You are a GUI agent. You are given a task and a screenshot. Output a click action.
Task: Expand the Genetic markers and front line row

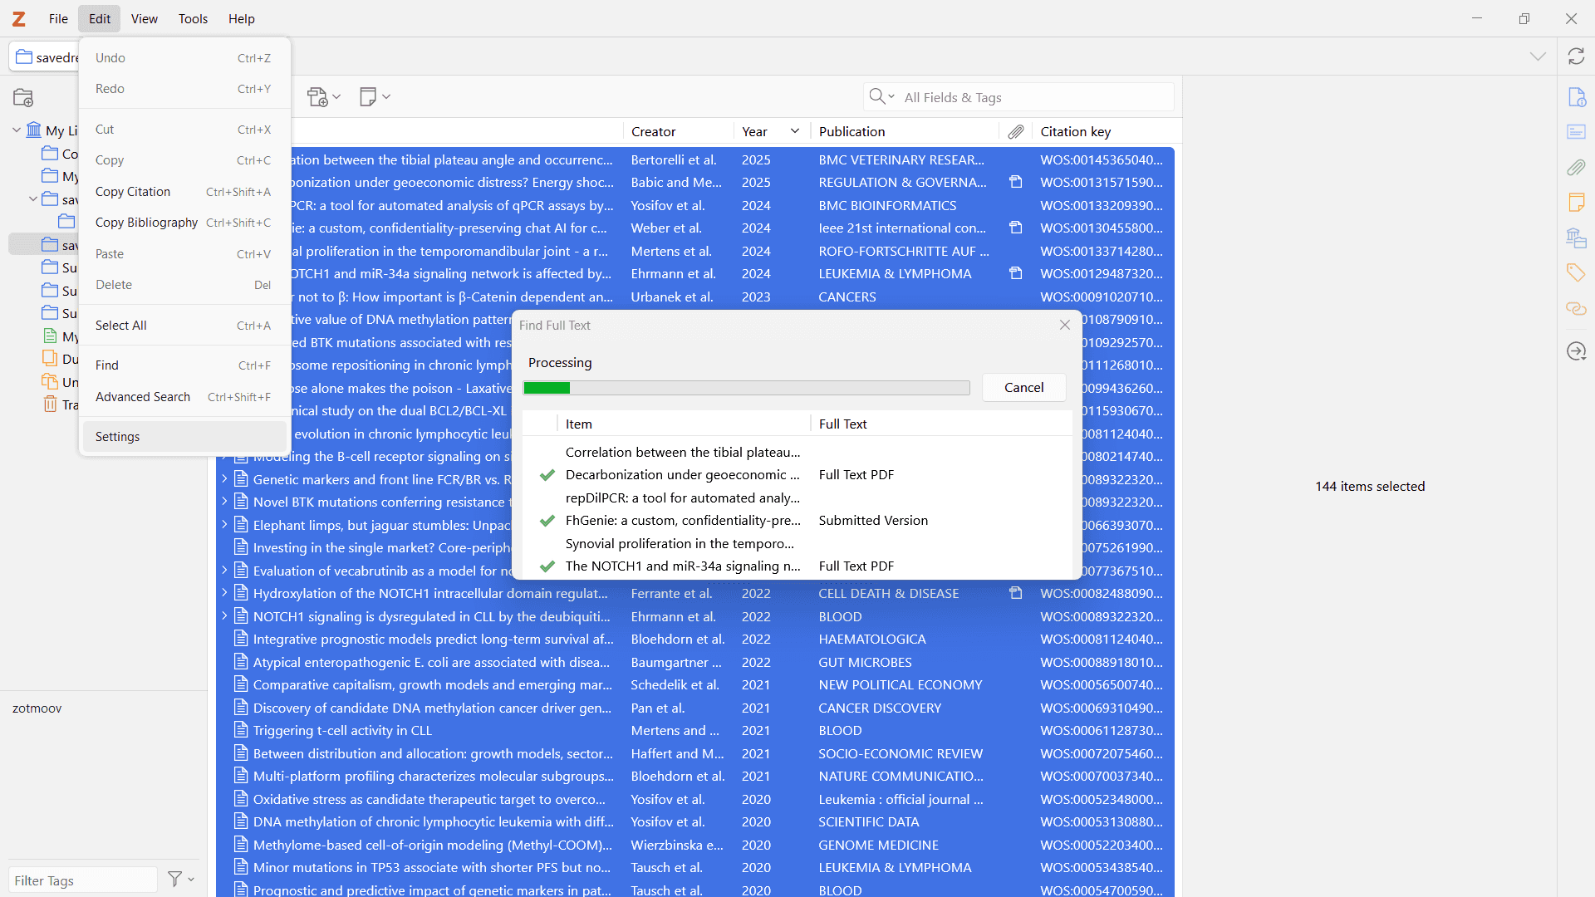pyautogui.click(x=224, y=478)
